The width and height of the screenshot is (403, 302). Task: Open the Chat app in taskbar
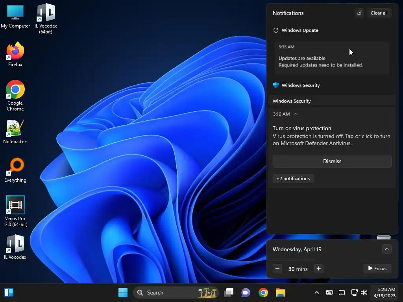[x=246, y=293]
